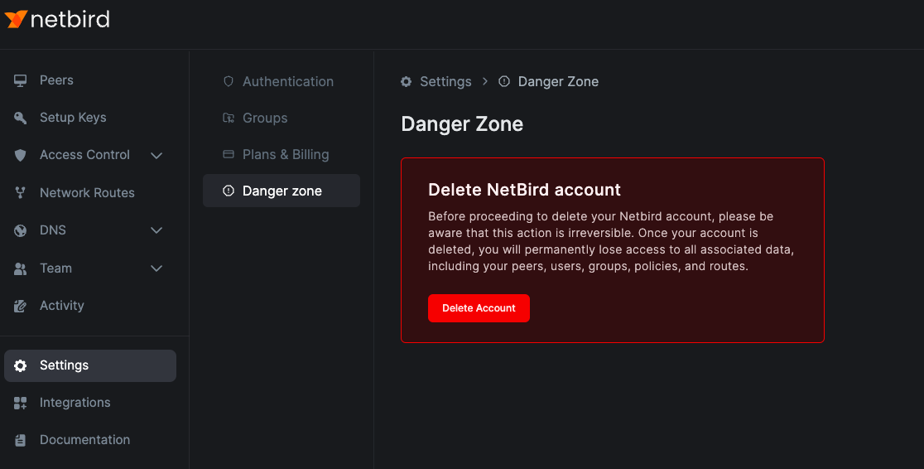Viewport: 924px width, 469px height.
Task: Expand the Access Control submenu chevron
Action: click(156, 155)
